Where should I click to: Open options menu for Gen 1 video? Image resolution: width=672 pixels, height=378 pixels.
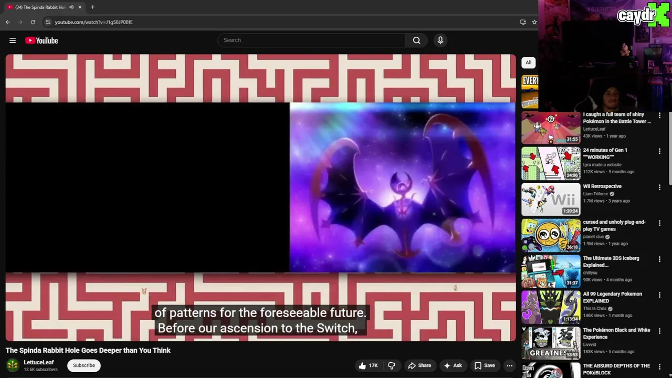tap(659, 151)
